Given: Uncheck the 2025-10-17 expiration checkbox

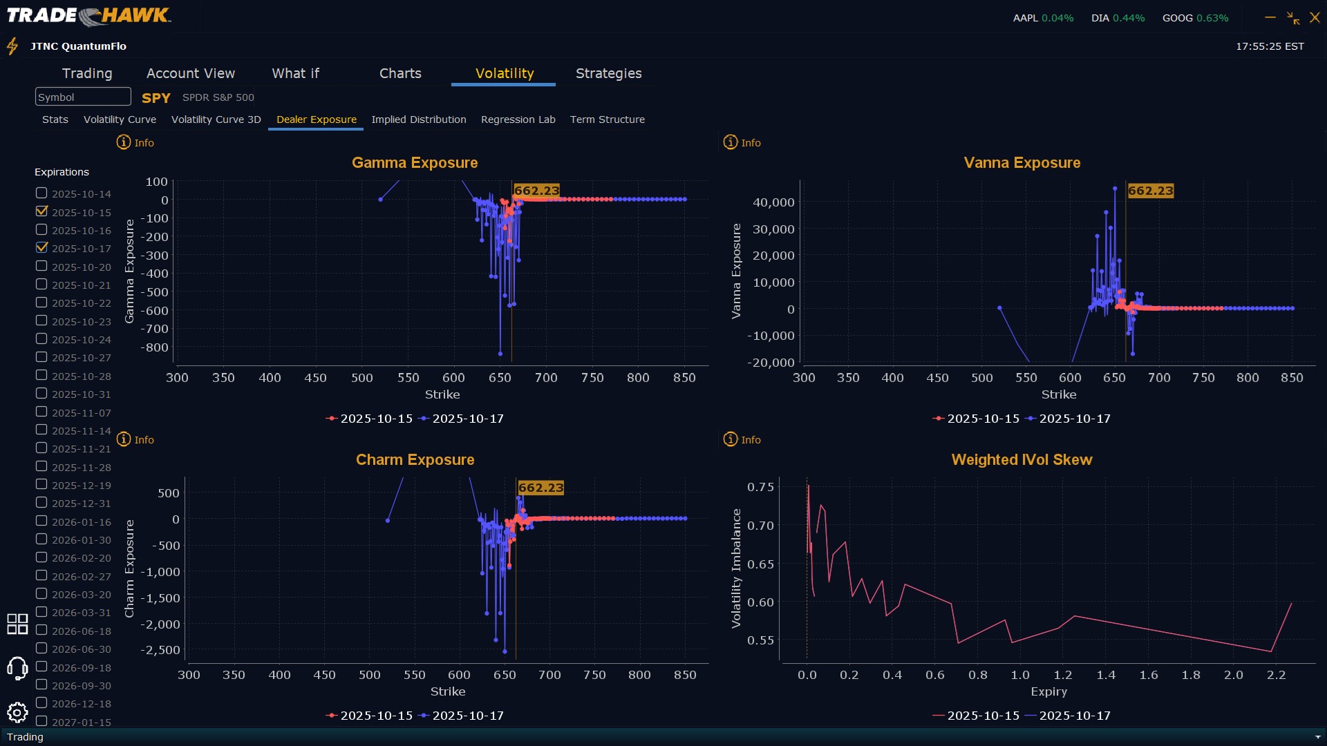Looking at the screenshot, I should 41,247.
